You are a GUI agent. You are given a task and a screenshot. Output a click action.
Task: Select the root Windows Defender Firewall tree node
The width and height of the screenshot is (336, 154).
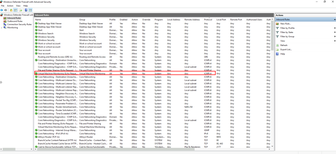pyautogui.click(x=18, y=15)
